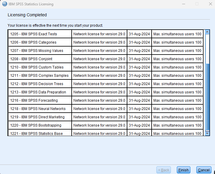Select '1211 - IBM SPSS Complex Samples' cell

[x=40, y=76]
